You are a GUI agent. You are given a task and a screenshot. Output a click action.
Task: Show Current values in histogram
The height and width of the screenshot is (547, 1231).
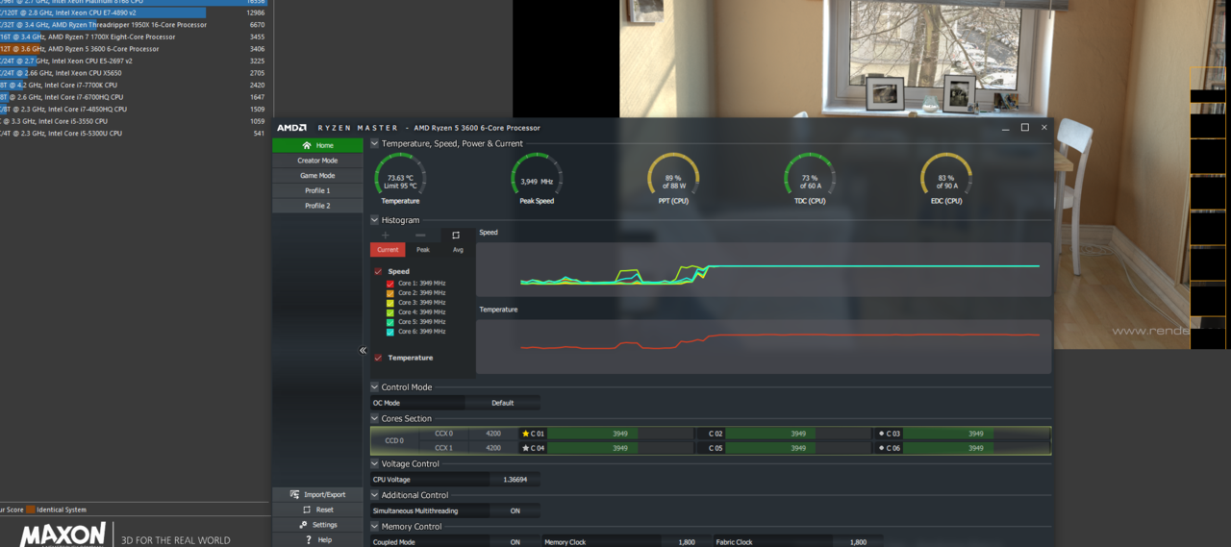click(388, 250)
